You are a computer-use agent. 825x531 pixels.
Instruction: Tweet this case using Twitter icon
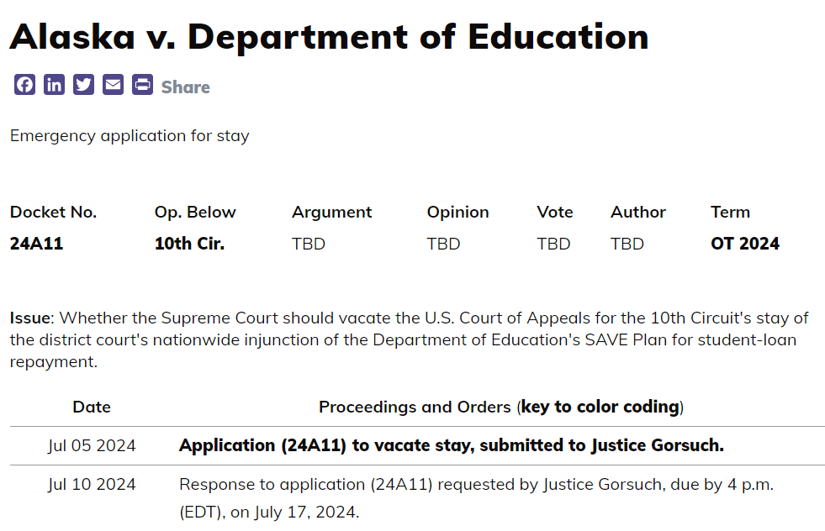tap(83, 85)
